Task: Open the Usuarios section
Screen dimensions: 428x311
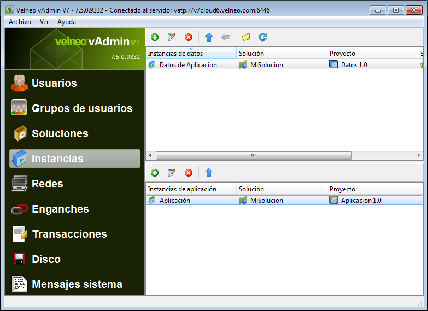Action: tap(75, 83)
